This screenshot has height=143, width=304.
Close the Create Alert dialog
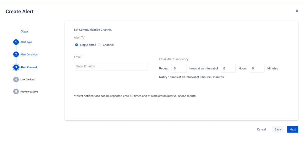(x=297, y=11)
